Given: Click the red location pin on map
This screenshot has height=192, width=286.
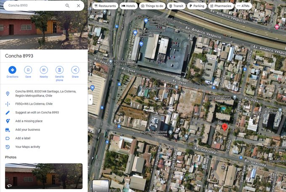Looking at the screenshot, I should tap(225, 127).
